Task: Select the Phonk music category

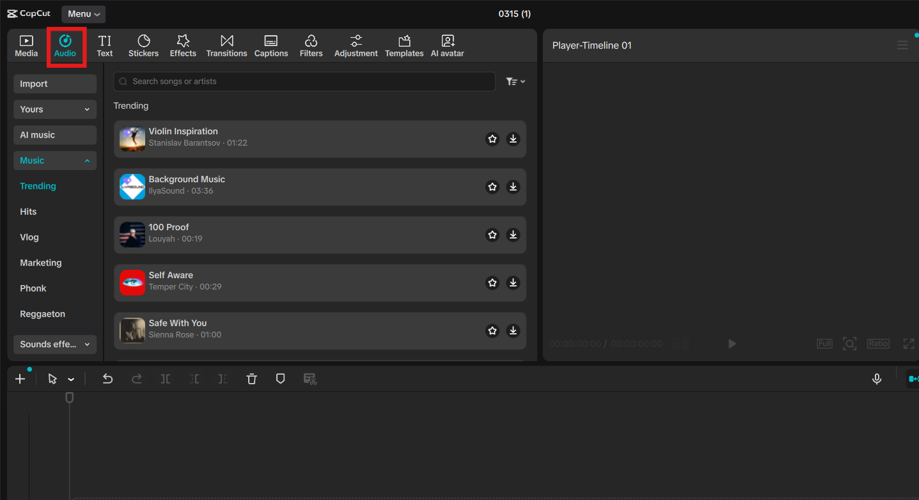Action: [33, 288]
